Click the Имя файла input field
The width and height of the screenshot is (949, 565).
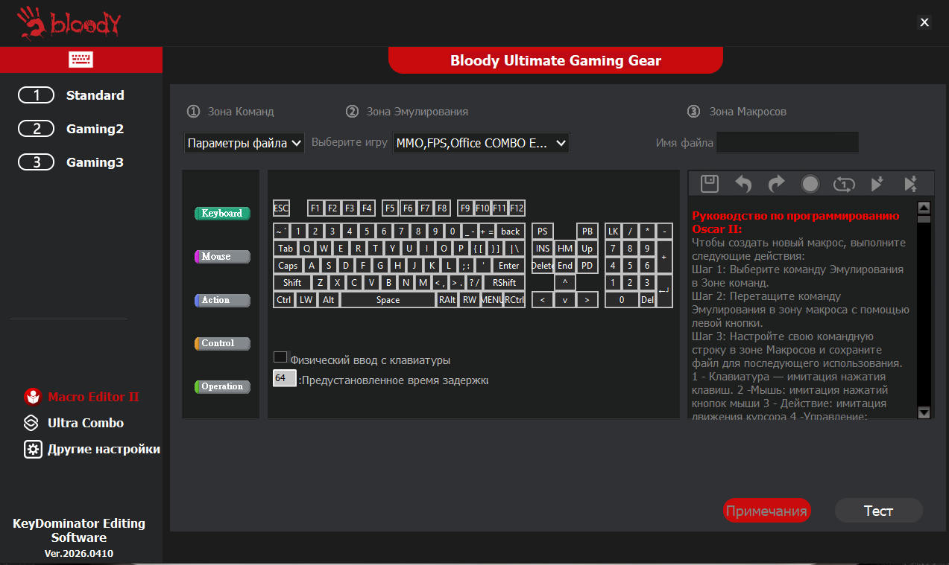(787, 142)
